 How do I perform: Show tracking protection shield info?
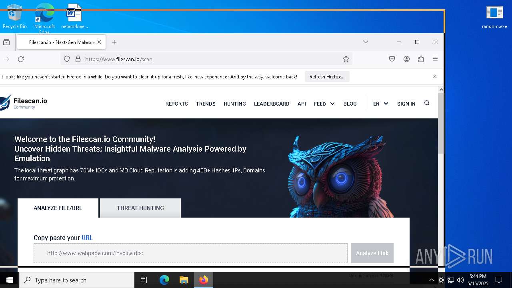(x=67, y=59)
